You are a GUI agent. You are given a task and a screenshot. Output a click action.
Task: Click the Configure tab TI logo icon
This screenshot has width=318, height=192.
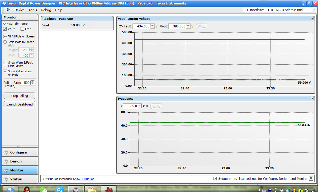pyautogui.click(x=6, y=152)
